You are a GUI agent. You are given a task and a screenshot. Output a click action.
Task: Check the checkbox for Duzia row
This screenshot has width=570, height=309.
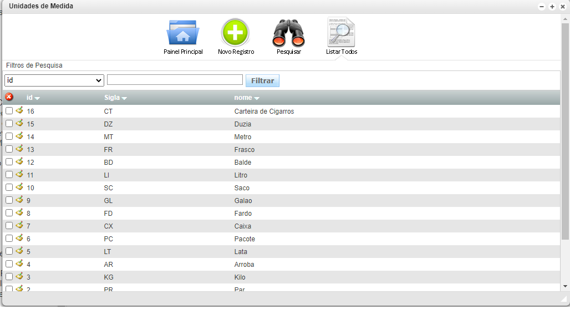coord(9,124)
